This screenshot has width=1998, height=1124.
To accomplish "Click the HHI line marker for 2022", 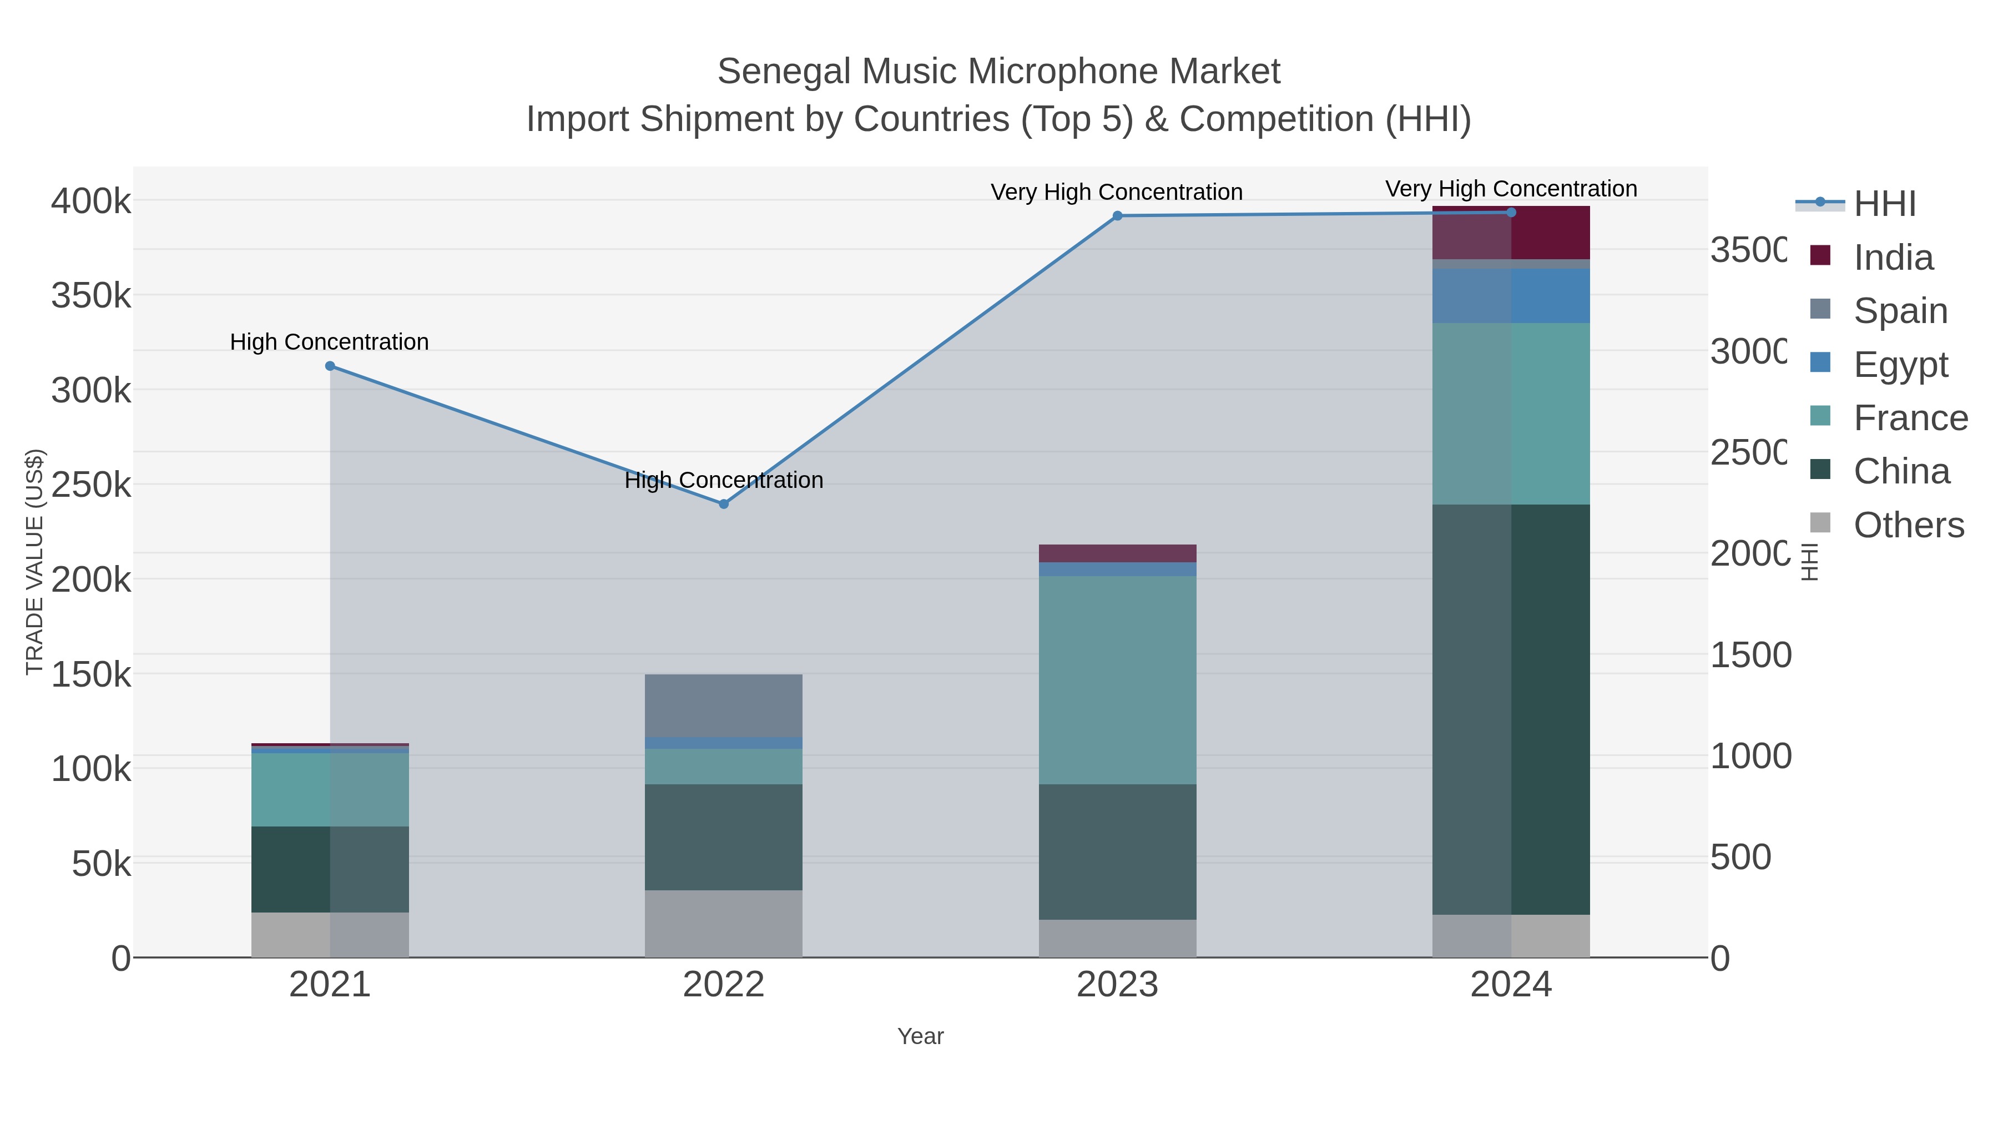I will tap(724, 504).
